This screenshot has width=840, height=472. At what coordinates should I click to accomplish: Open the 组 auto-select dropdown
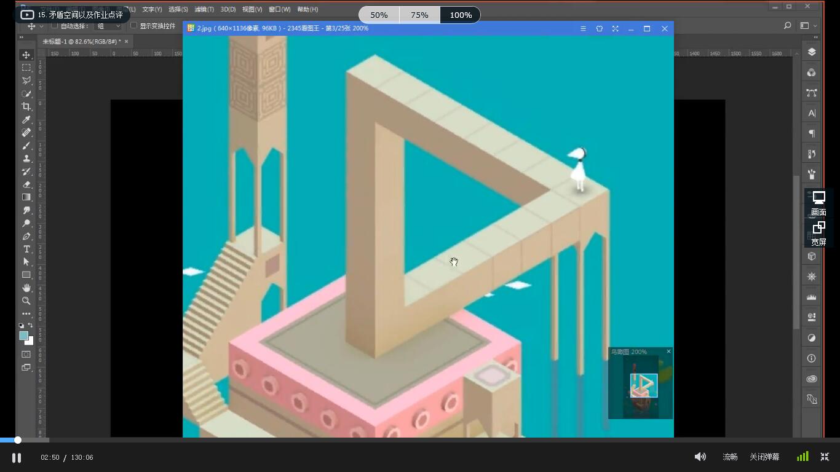click(x=109, y=26)
